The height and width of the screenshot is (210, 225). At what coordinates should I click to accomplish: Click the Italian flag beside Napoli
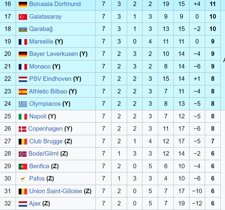click(x=23, y=117)
